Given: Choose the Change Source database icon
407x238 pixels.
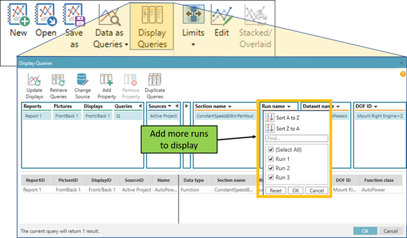Looking at the screenshot, I should point(83,80).
